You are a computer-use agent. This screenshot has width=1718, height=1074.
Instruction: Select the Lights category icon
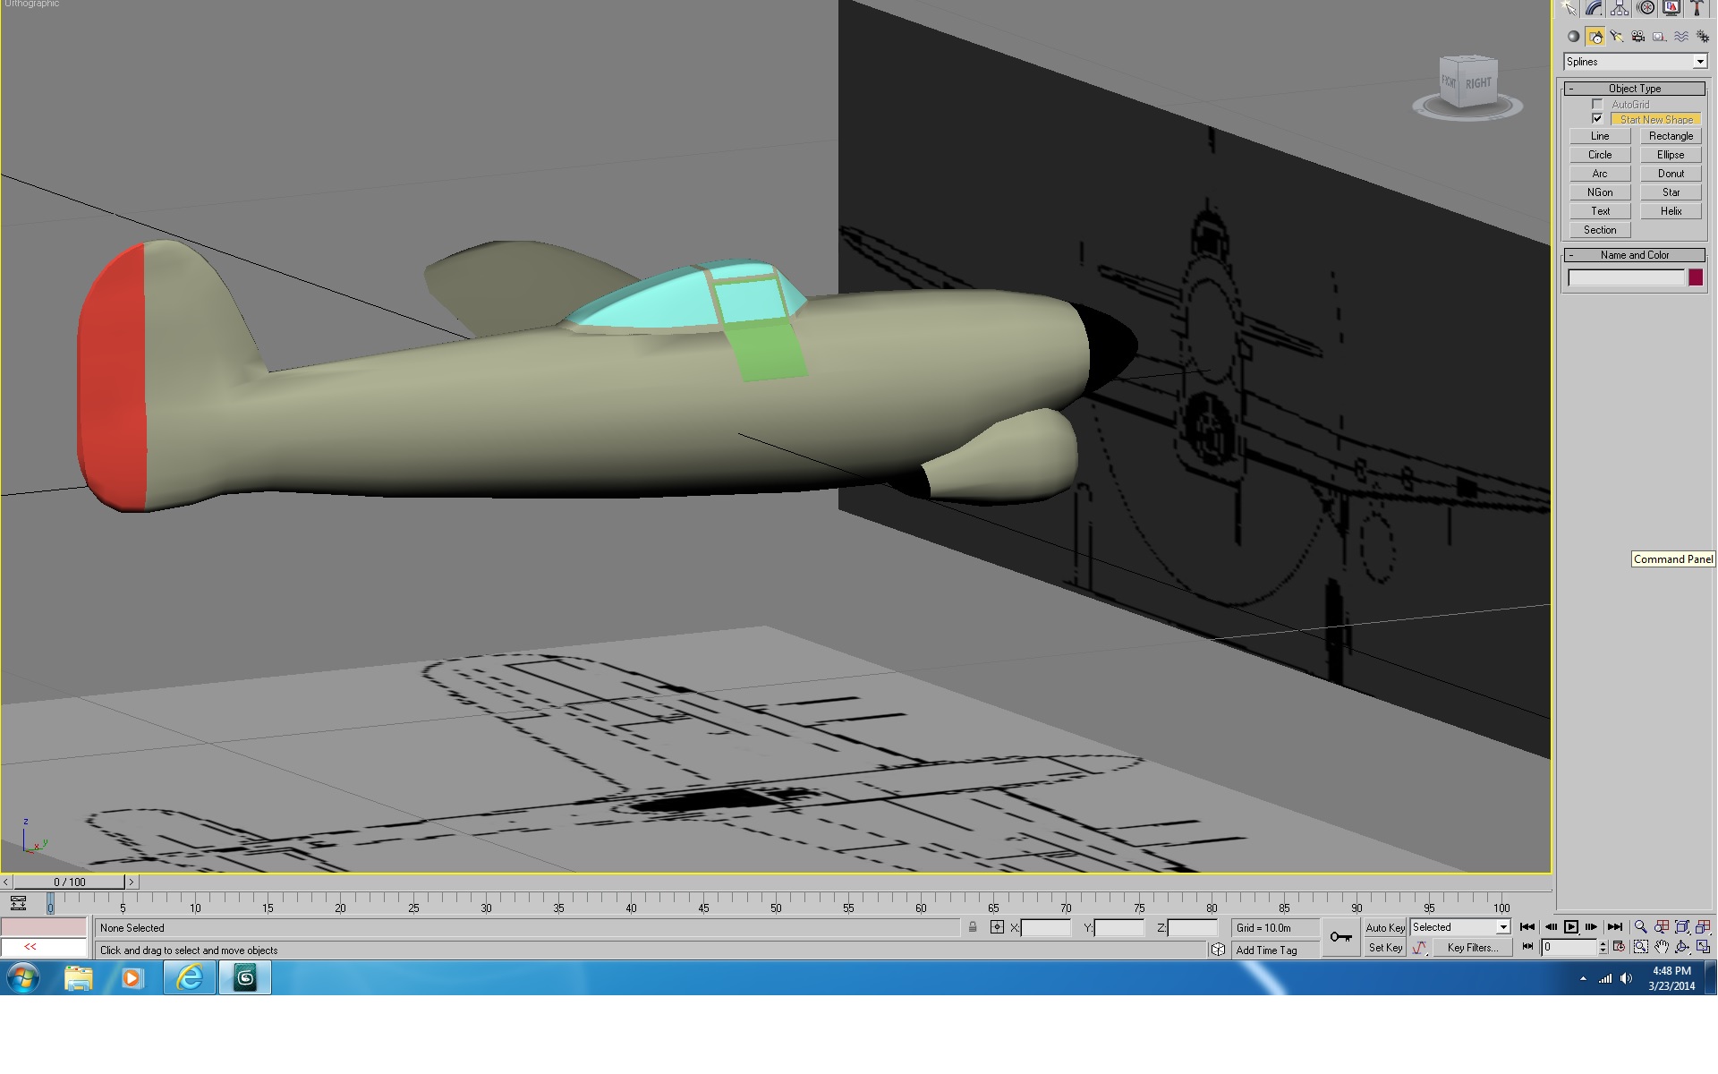click(x=1617, y=37)
